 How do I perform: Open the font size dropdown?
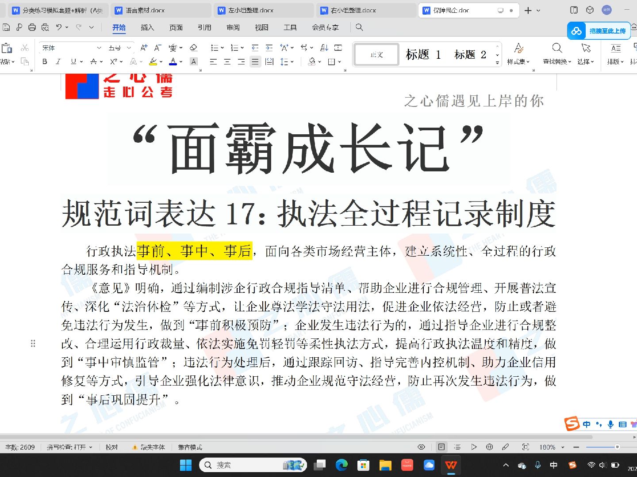128,47
